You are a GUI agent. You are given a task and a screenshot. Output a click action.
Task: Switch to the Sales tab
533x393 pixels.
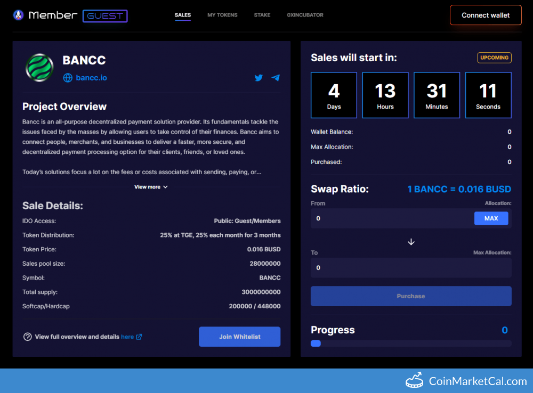[x=183, y=15]
